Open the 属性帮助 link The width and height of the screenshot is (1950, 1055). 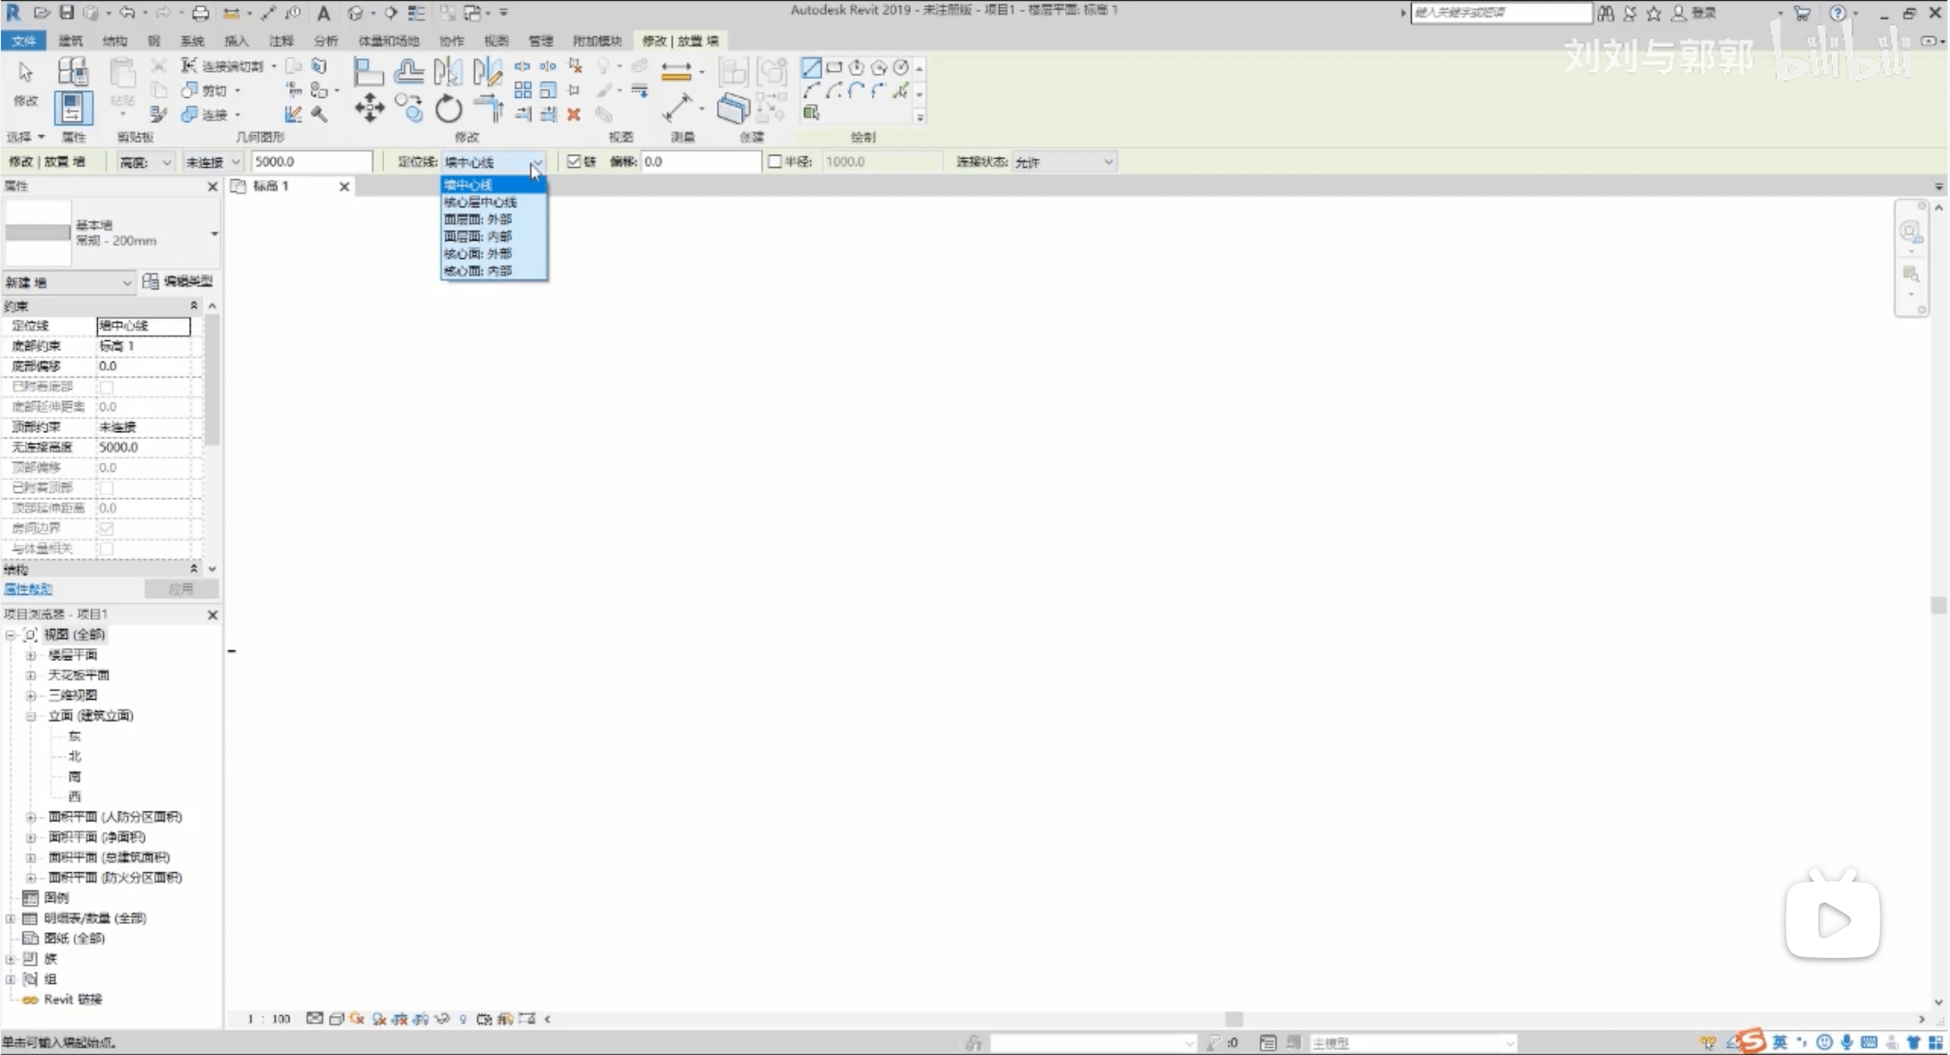tap(28, 589)
